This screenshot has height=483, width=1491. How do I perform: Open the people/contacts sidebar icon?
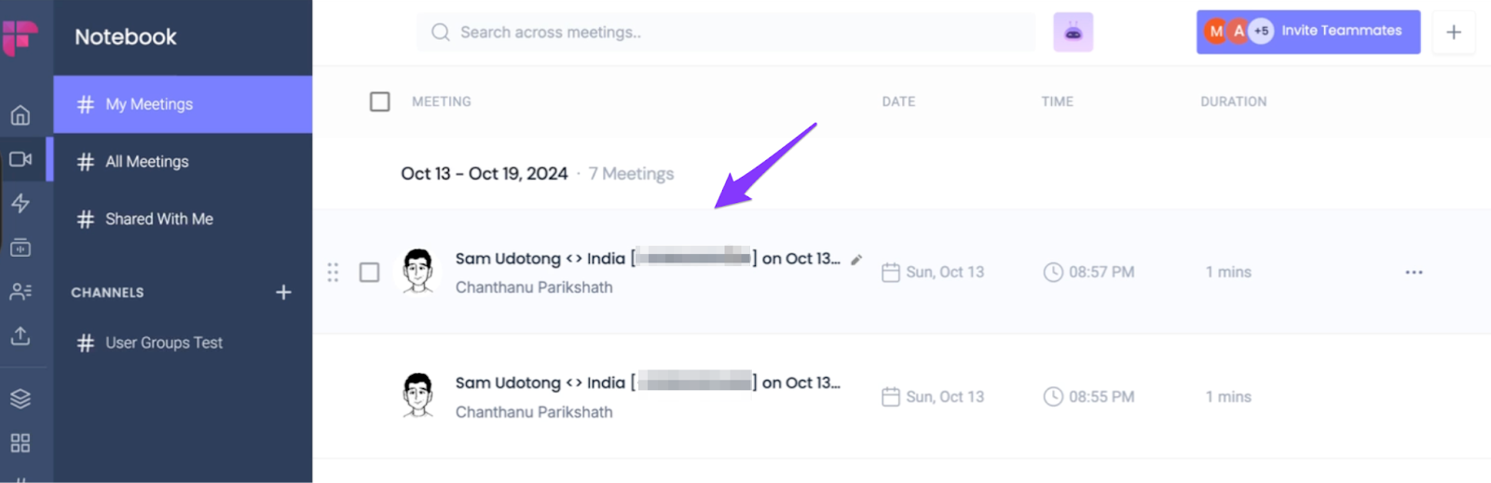21,291
